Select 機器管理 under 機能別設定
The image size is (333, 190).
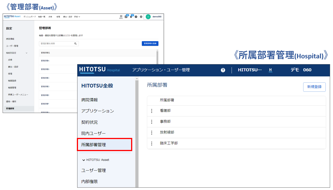12,88
